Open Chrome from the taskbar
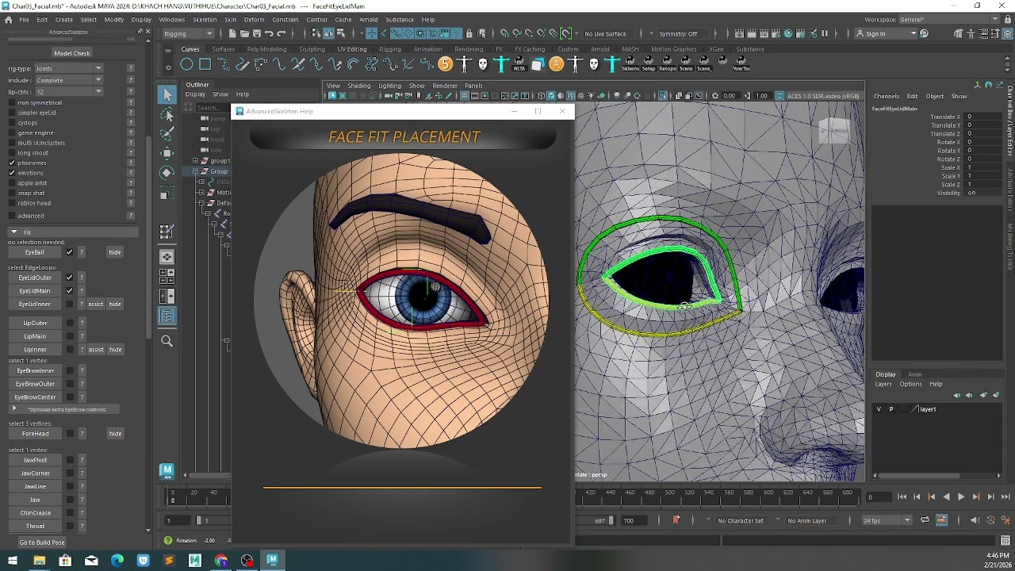The width and height of the screenshot is (1015, 571). pyautogui.click(x=221, y=561)
